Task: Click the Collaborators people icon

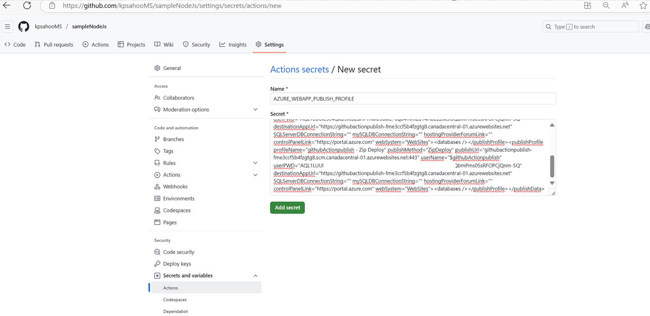Action: pos(157,98)
